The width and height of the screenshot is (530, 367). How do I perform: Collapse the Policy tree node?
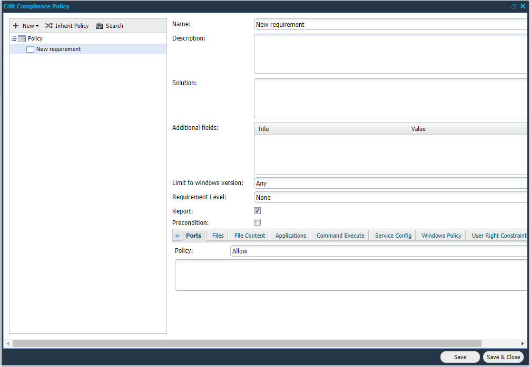[14, 38]
